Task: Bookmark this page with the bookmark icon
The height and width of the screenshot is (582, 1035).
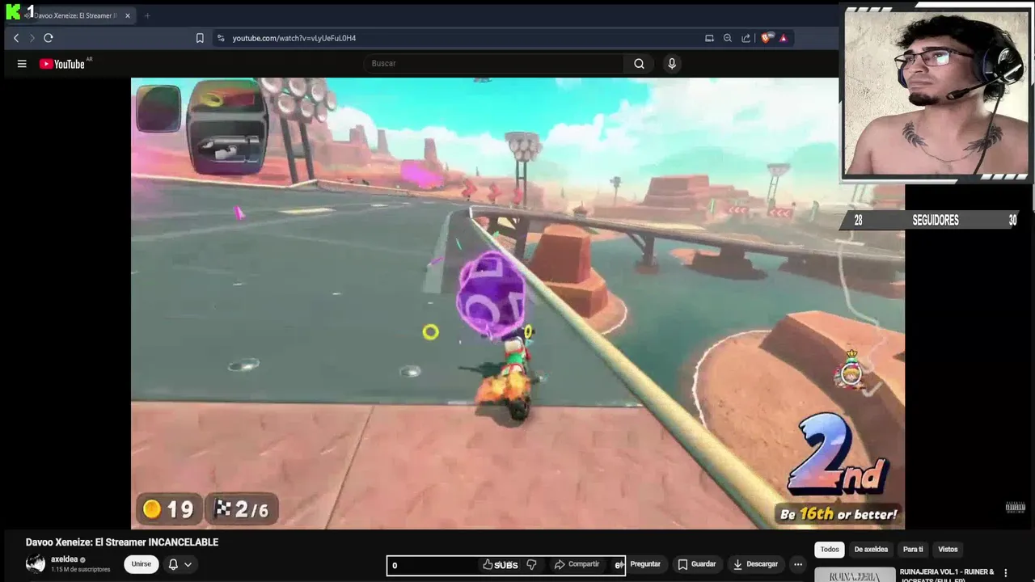Action: pyautogui.click(x=200, y=38)
